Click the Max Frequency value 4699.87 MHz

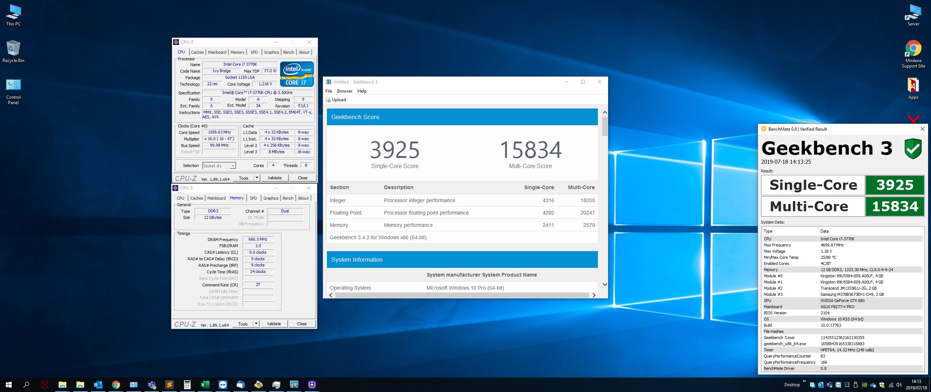pos(832,245)
